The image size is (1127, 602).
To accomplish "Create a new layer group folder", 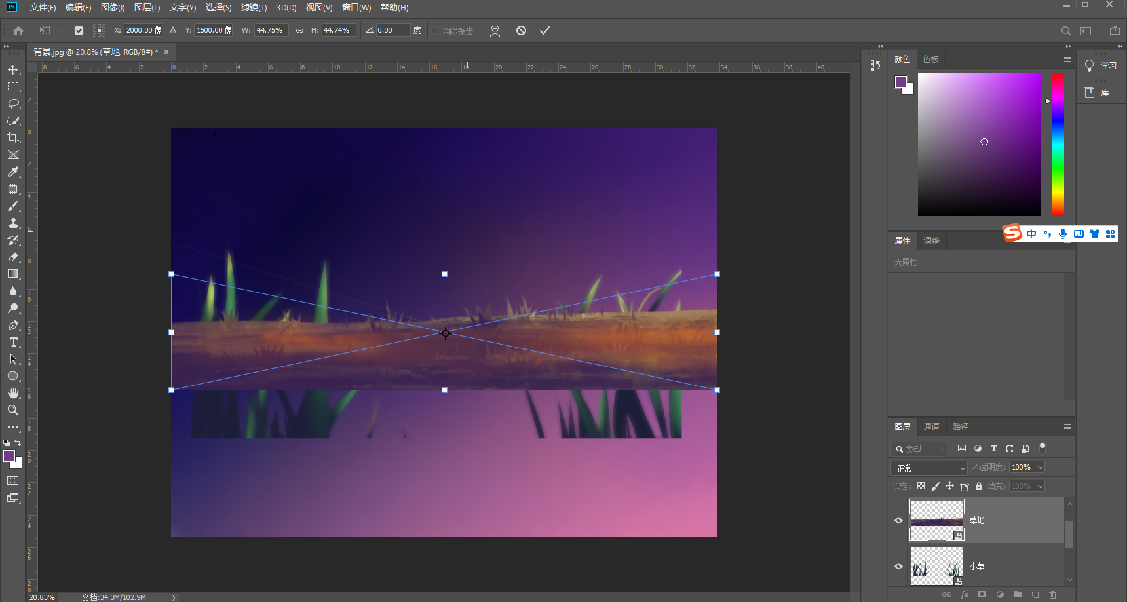I will pyautogui.click(x=1018, y=595).
